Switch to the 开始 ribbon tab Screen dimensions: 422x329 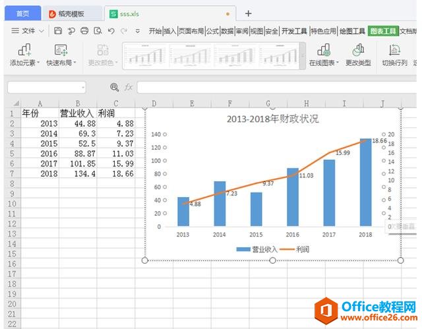[156, 31]
